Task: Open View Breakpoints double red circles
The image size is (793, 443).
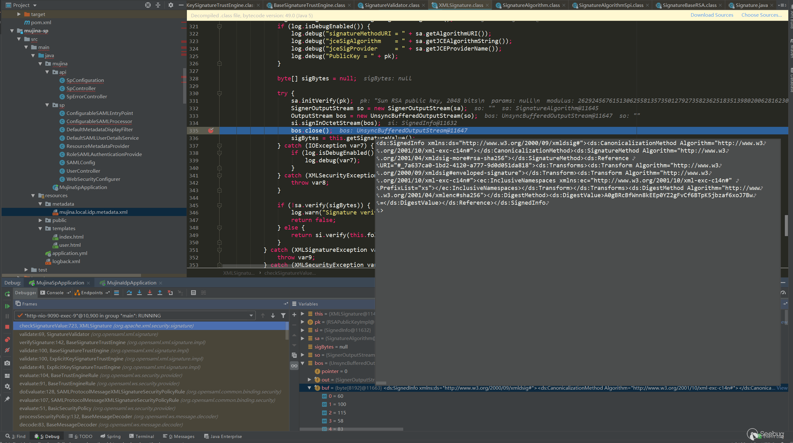Action: click(7, 340)
